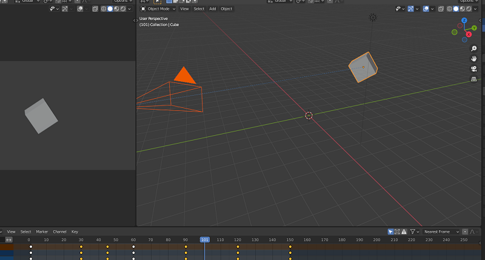Expand shading options dropdown in right viewport

(x=475, y=9)
